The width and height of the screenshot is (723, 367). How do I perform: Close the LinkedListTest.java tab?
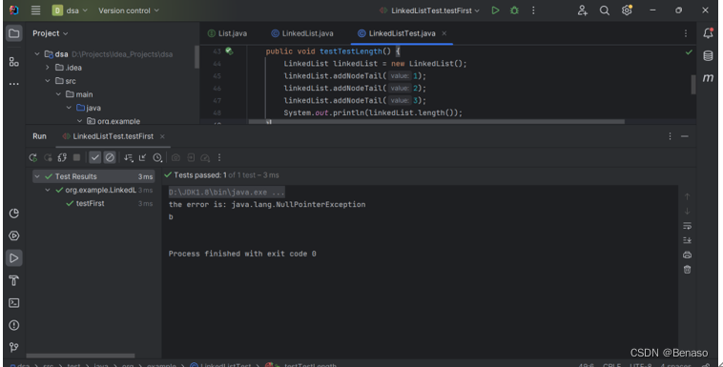444,33
